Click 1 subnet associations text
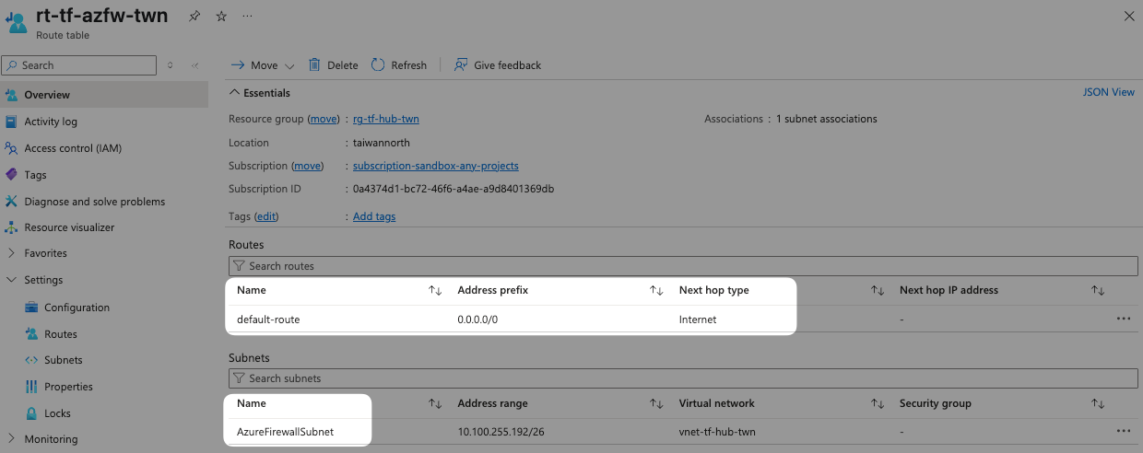The width and height of the screenshot is (1143, 453). (x=827, y=119)
